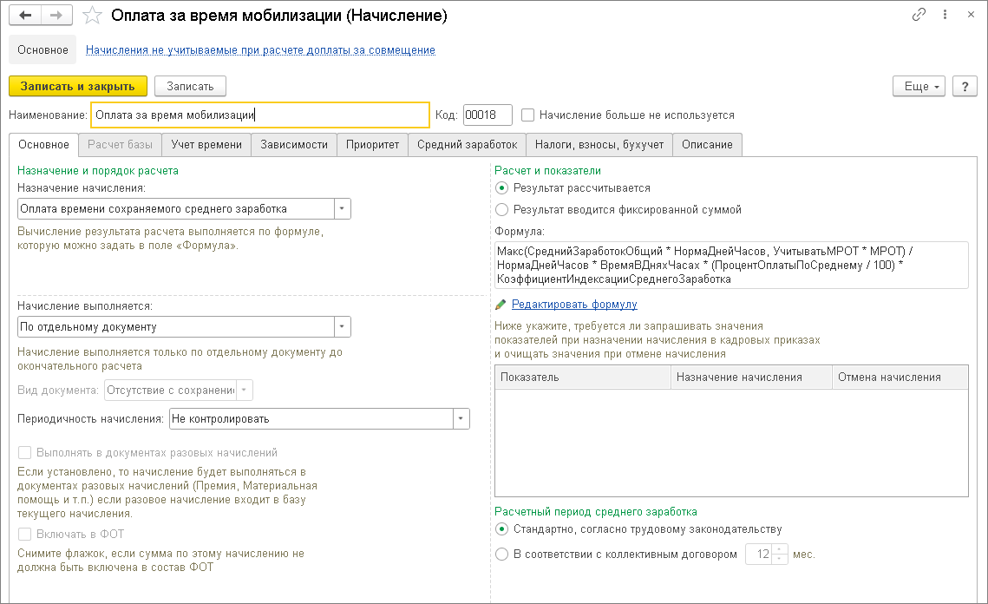Enable 'Начисление больше не используется' checkbox
The height and width of the screenshot is (604, 988).
click(x=528, y=115)
